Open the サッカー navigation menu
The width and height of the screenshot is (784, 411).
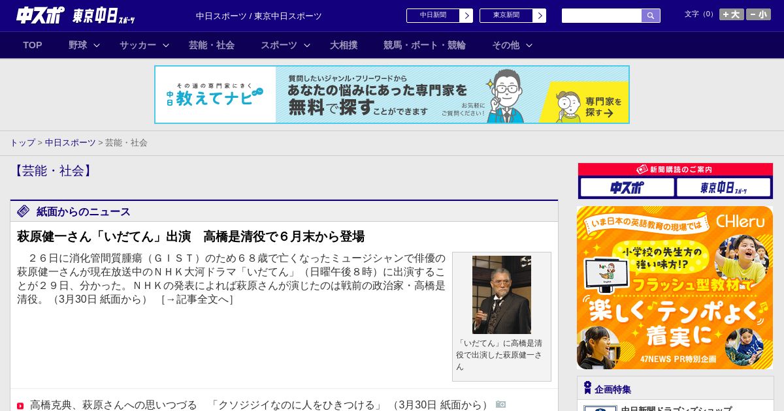click(138, 45)
